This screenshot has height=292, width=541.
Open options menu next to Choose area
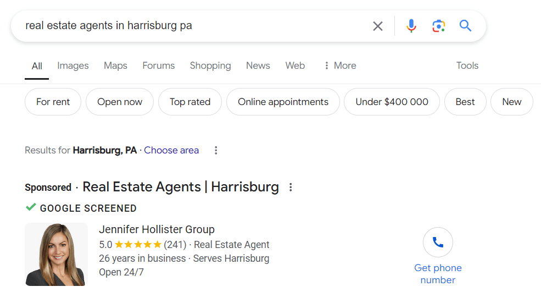click(216, 150)
